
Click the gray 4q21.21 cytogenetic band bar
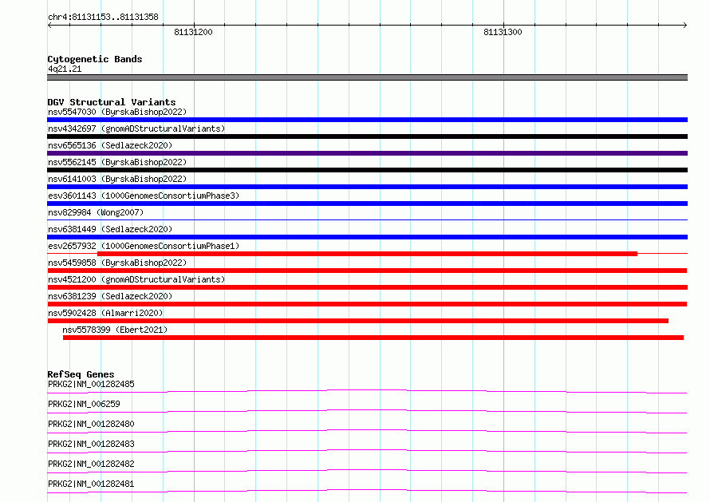tap(367, 77)
